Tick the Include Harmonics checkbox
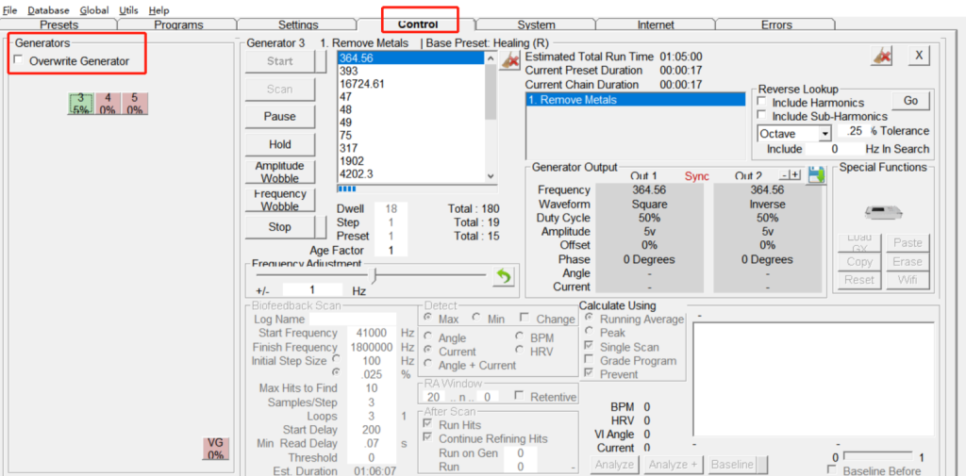 click(x=763, y=102)
